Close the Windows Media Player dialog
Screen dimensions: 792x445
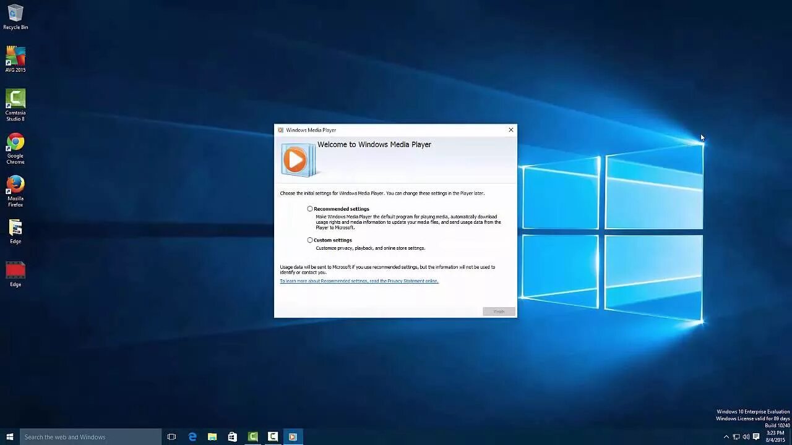pyautogui.click(x=510, y=130)
